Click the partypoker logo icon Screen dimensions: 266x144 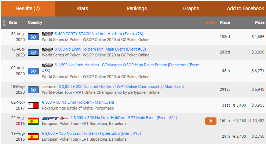[49, 87]
